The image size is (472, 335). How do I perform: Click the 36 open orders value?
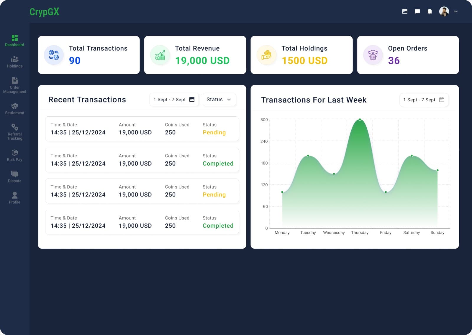(394, 60)
